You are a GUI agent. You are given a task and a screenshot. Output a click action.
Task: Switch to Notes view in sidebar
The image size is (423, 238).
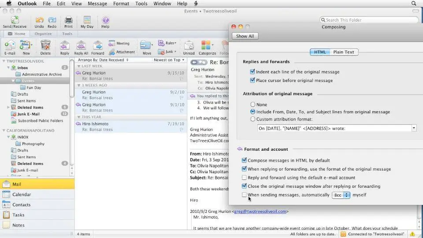(x=37, y=225)
